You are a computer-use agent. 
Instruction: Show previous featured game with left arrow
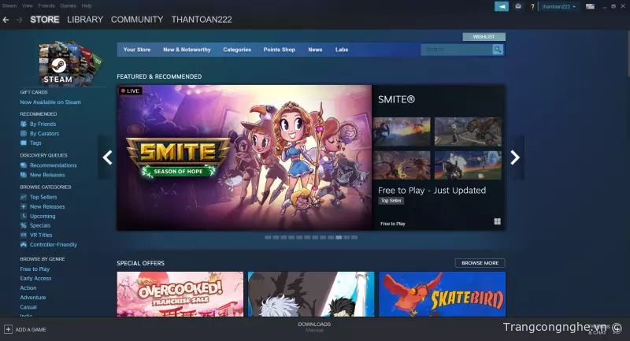[x=107, y=158]
